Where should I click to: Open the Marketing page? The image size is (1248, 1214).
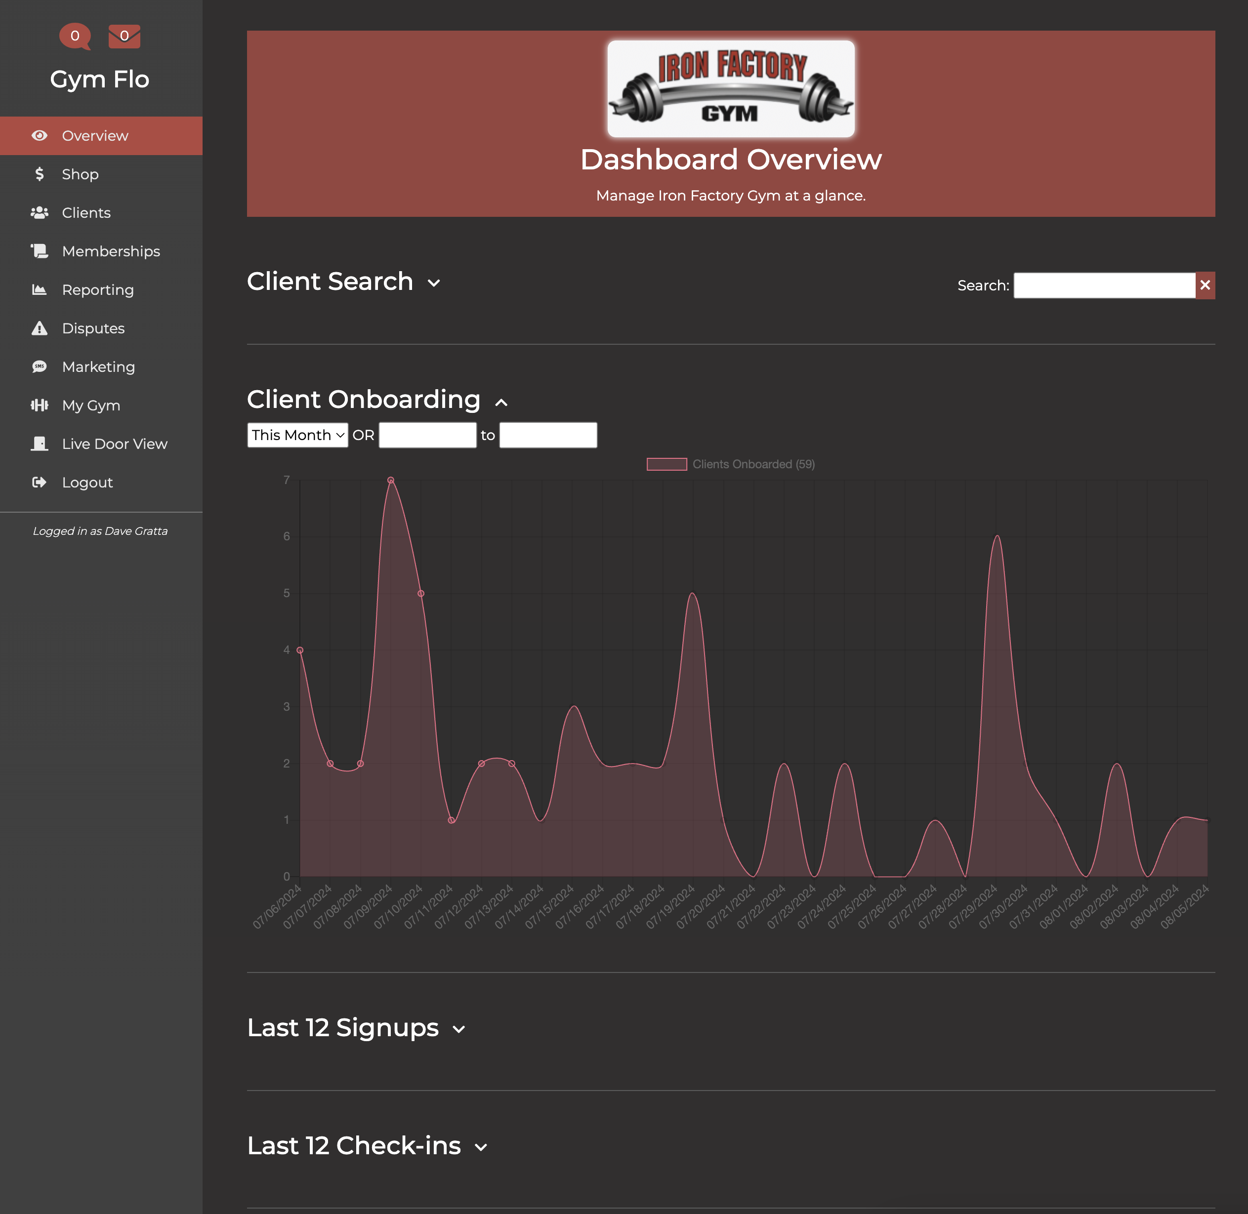point(101,367)
